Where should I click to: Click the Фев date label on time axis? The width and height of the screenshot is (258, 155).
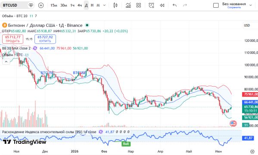click(104, 151)
